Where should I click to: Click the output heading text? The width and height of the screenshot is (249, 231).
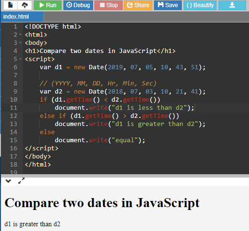click(102, 203)
